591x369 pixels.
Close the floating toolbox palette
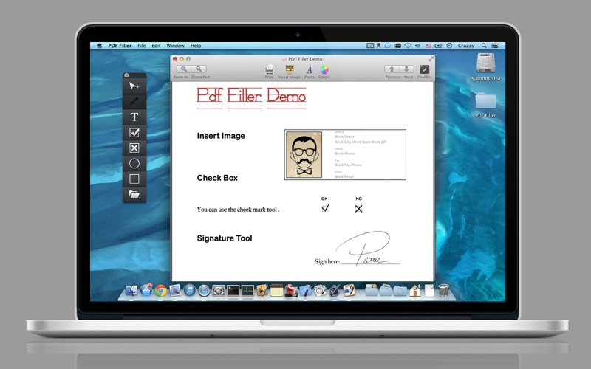pyautogui.click(x=126, y=75)
